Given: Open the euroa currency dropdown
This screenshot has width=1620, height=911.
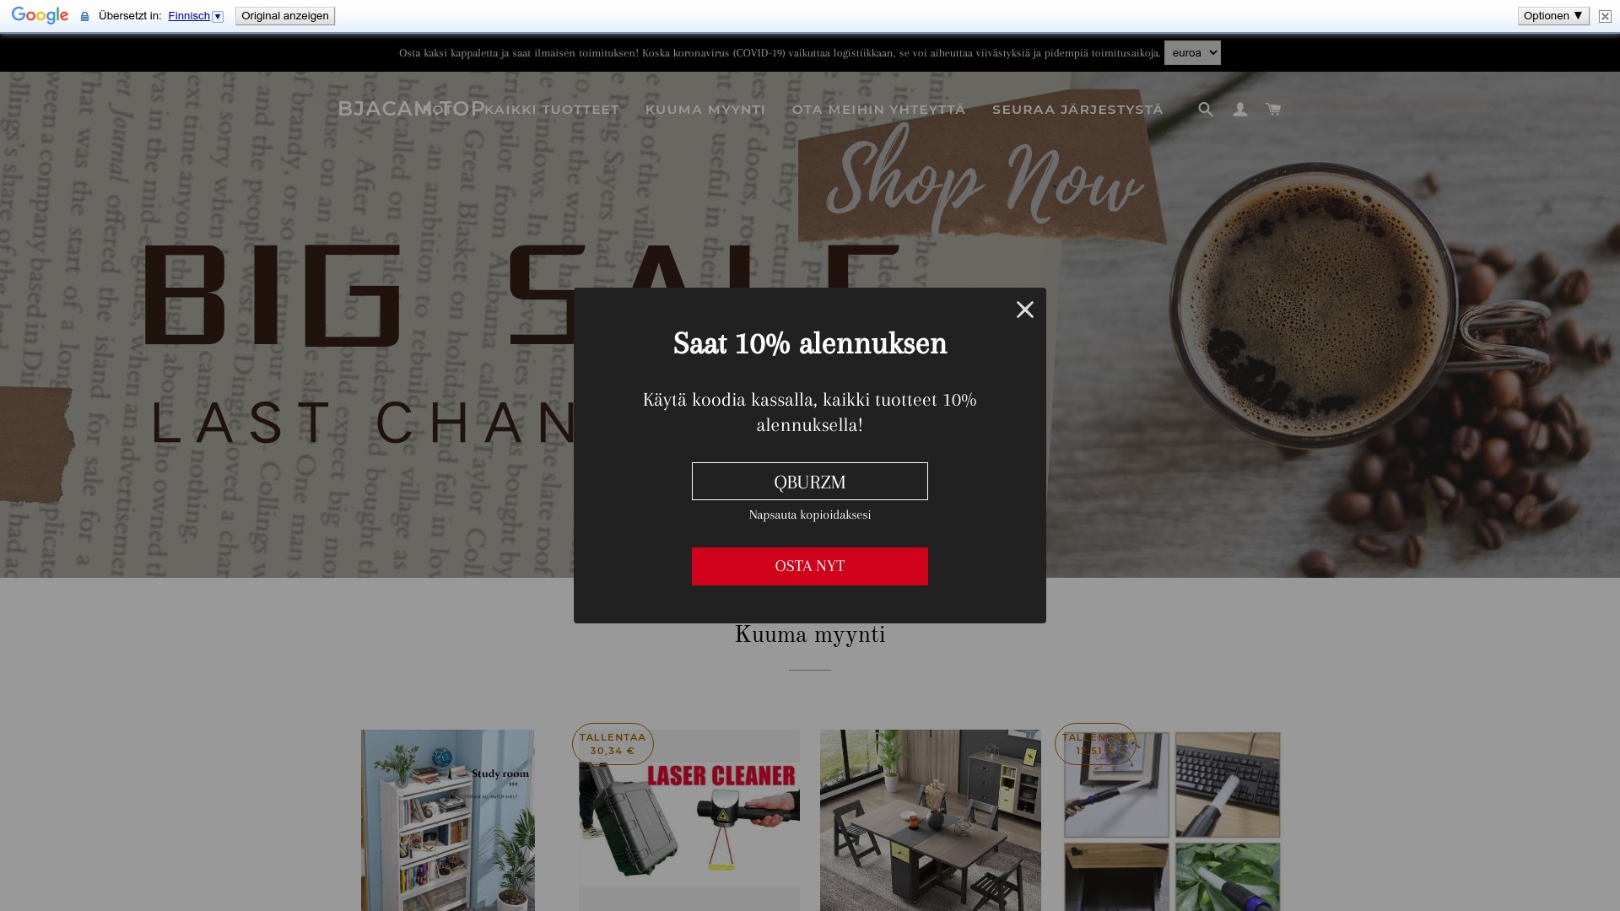Looking at the screenshot, I should click(x=1192, y=52).
